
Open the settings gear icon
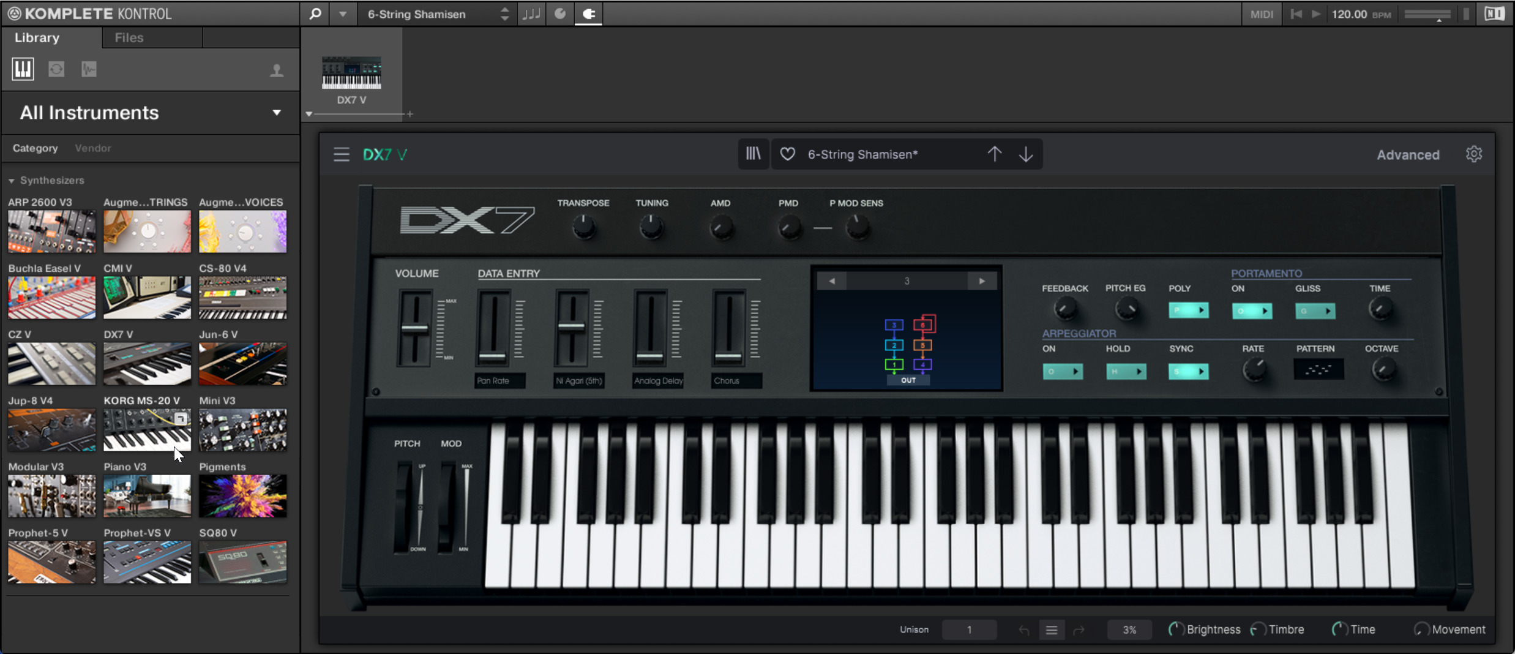click(x=1474, y=154)
